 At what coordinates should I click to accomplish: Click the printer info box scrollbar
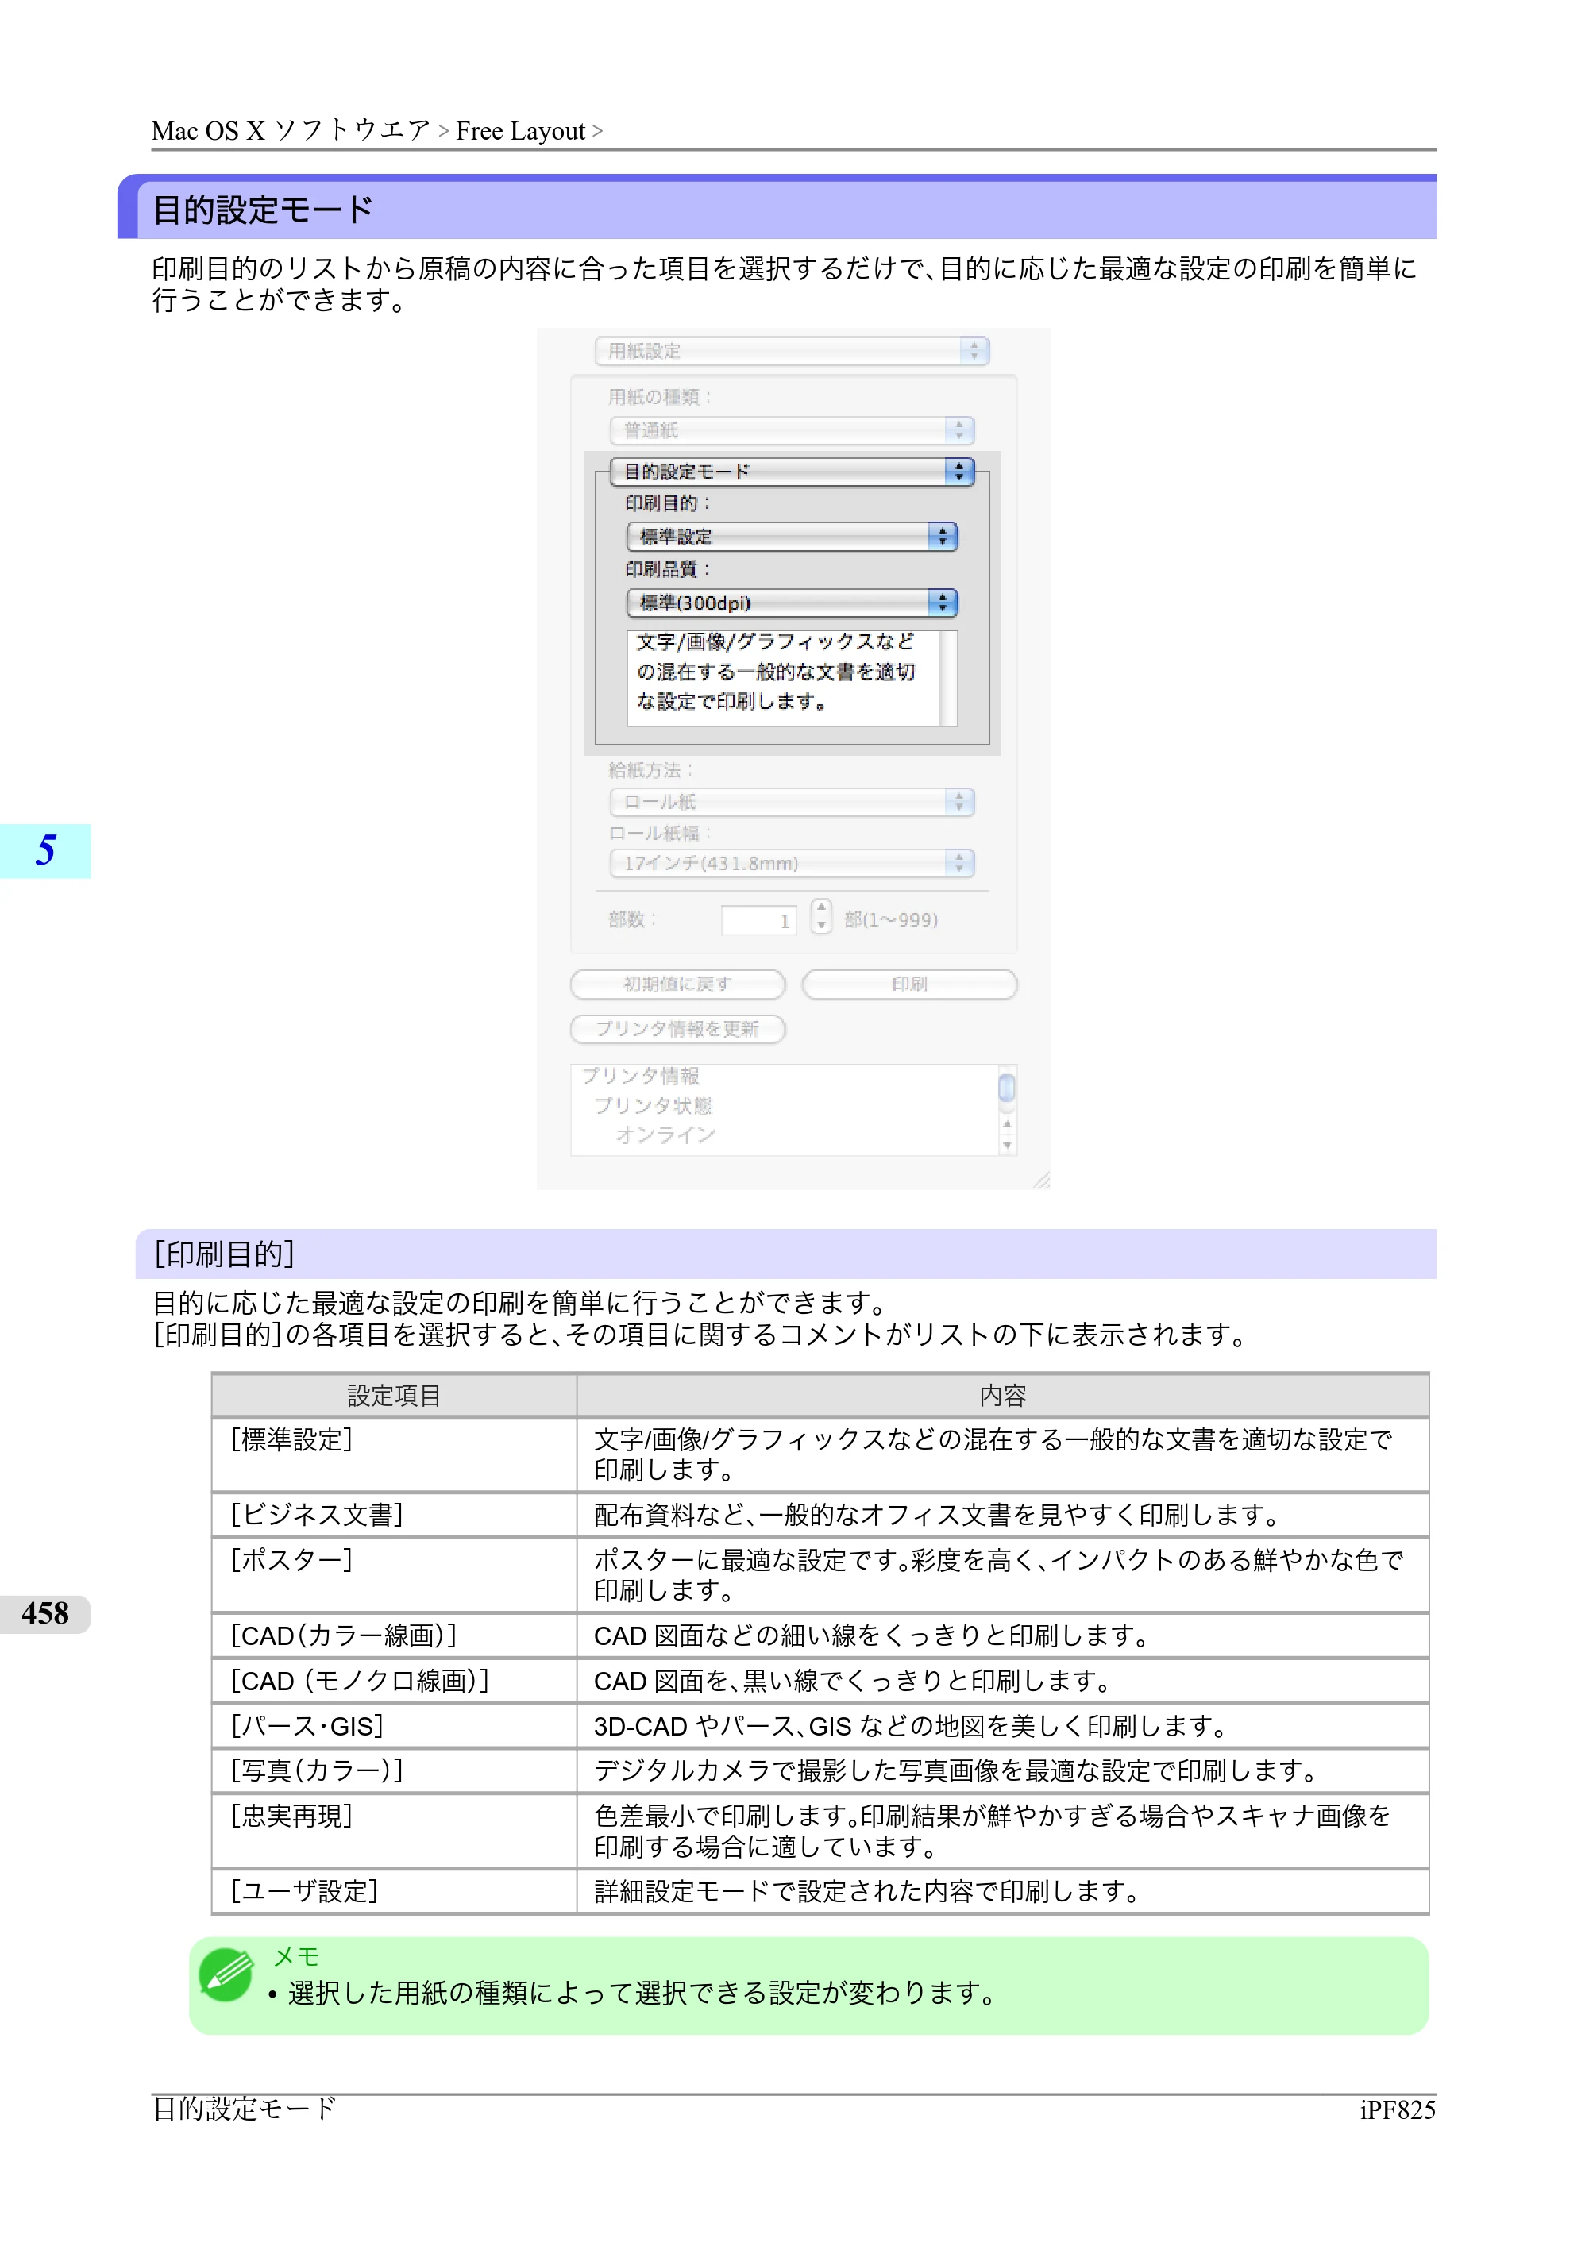pyautogui.click(x=1007, y=1110)
